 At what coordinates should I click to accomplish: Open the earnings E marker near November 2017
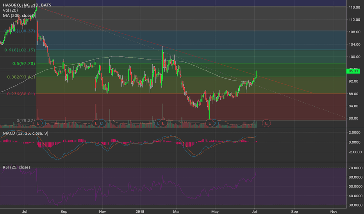point(96,123)
